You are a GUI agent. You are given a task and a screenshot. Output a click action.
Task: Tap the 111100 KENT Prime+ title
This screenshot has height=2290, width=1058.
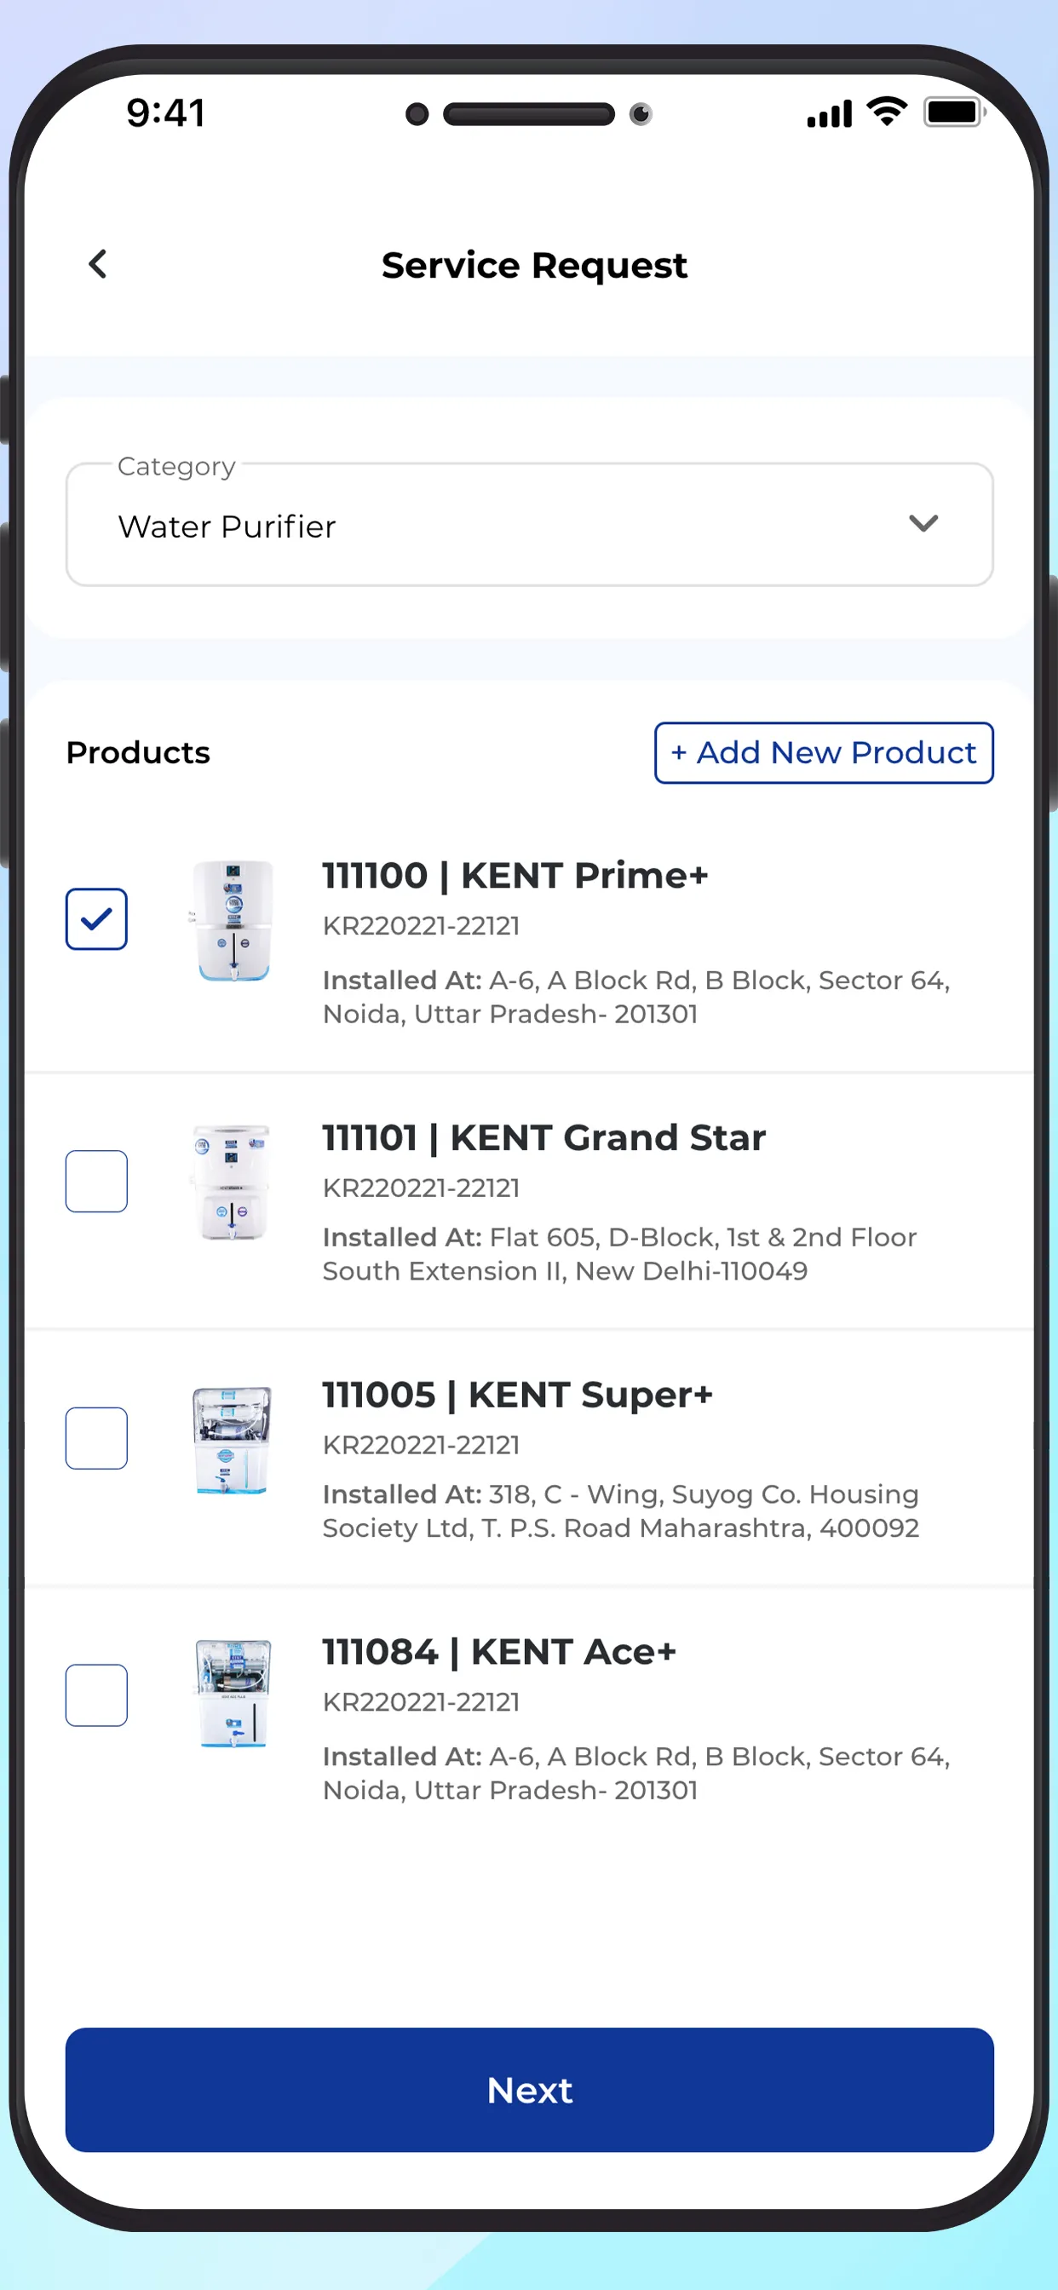pos(515,876)
